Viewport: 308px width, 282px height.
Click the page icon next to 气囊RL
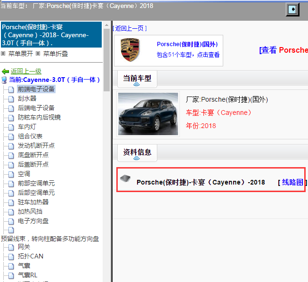[x=11, y=275]
